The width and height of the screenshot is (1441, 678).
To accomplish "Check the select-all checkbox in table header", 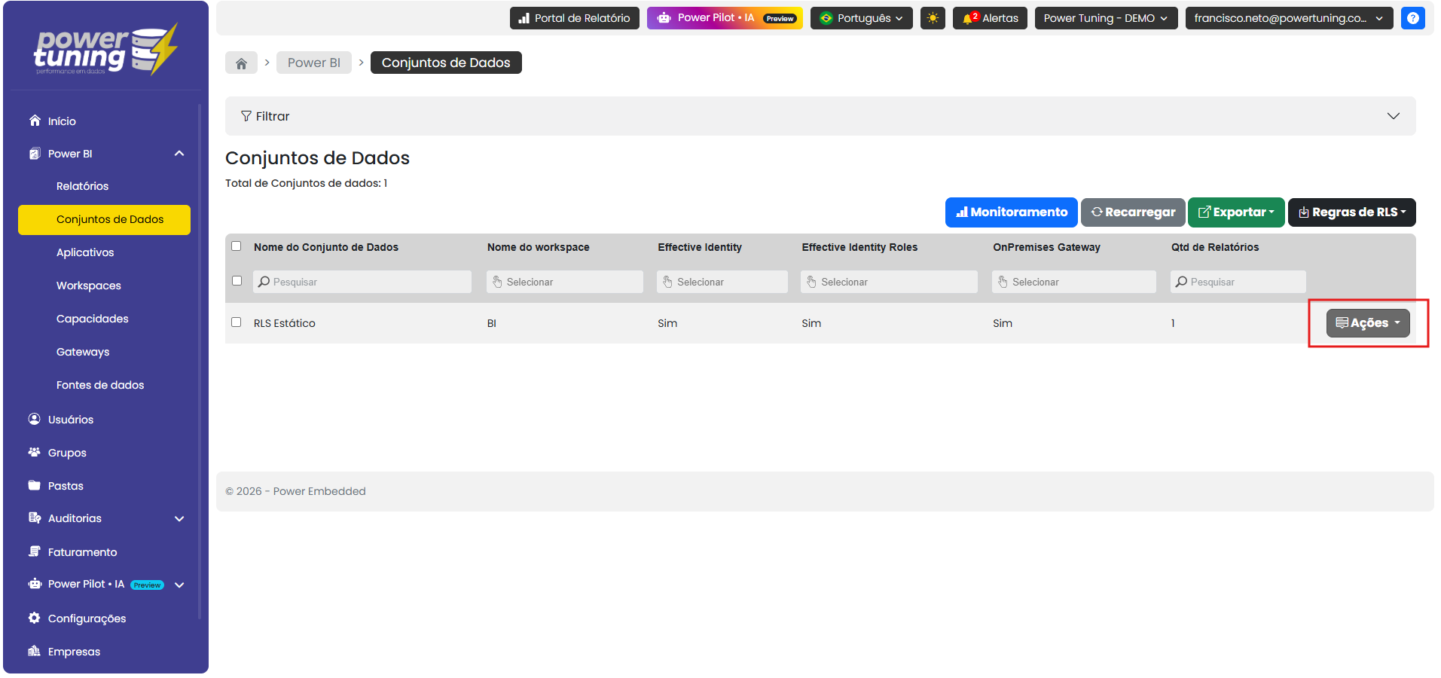I will pyautogui.click(x=237, y=246).
